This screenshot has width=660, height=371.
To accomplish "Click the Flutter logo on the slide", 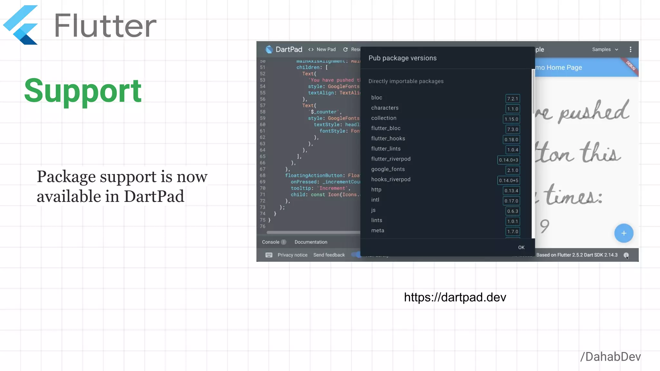I will click(x=21, y=25).
